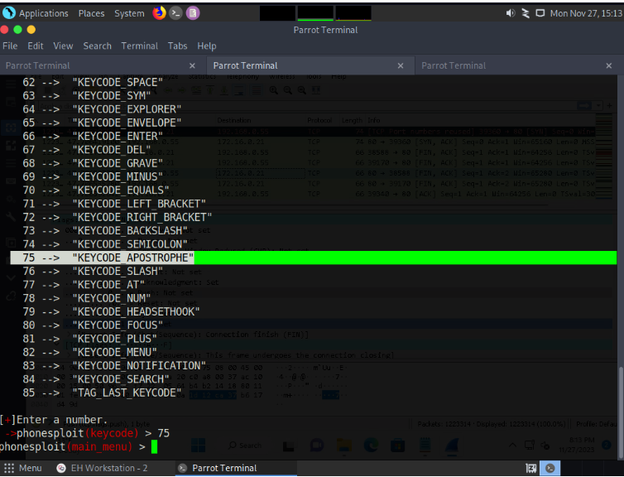Close the third Parrot Terminal tab
The image size is (624, 477).
[610, 65]
